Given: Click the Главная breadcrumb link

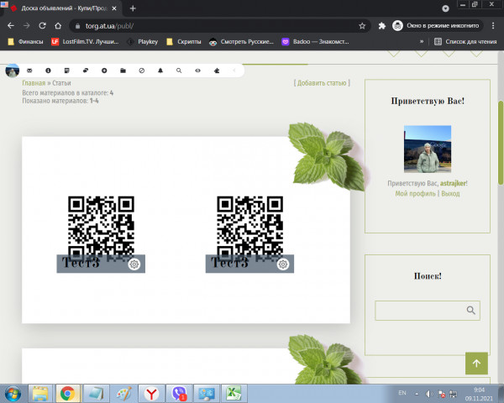Looking at the screenshot, I should click(x=34, y=83).
